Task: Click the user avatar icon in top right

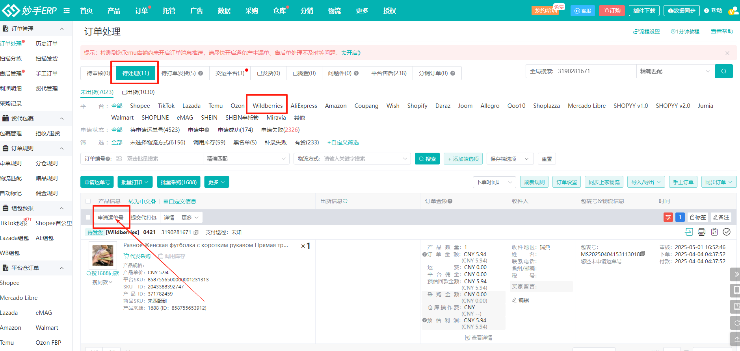Action: [733, 11]
